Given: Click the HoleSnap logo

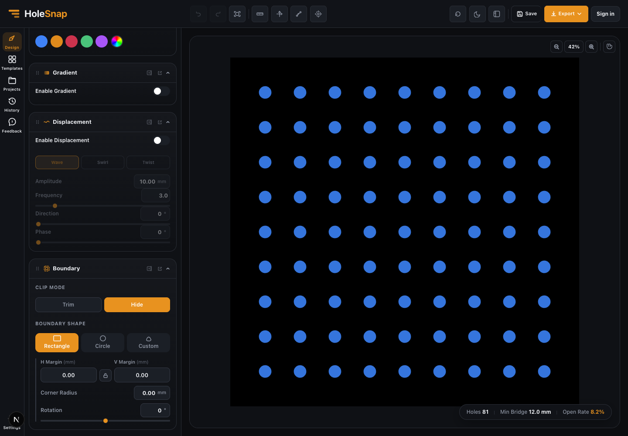Looking at the screenshot, I should (x=38, y=14).
